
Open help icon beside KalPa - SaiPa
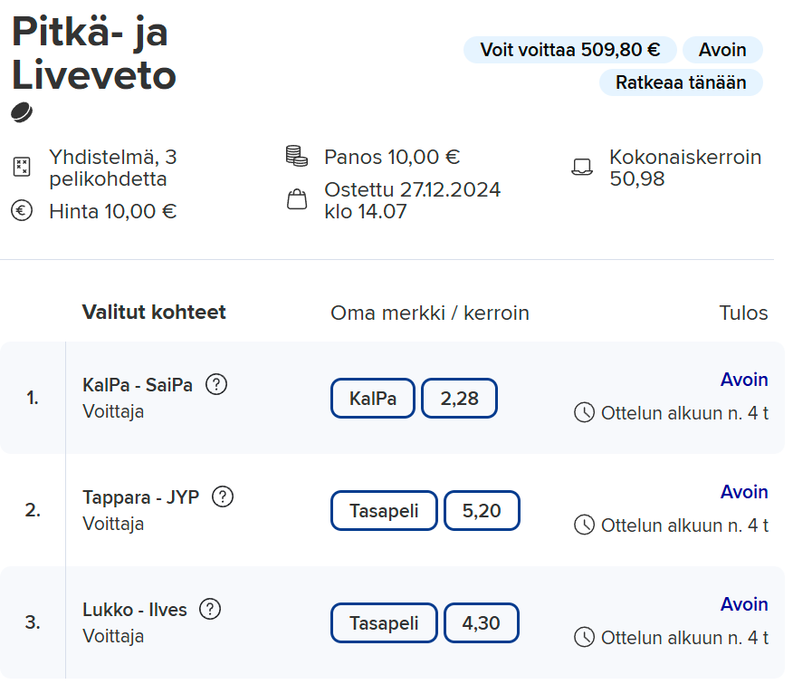click(x=216, y=385)
